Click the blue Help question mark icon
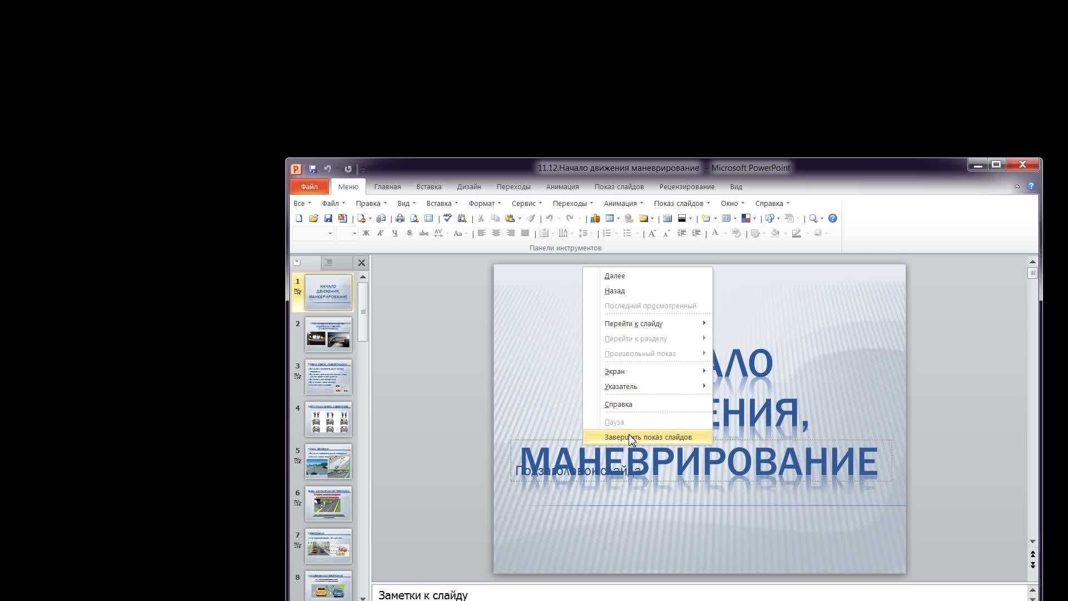The height and width of the screenshot is (601, 1068). (x=832, y=219)
